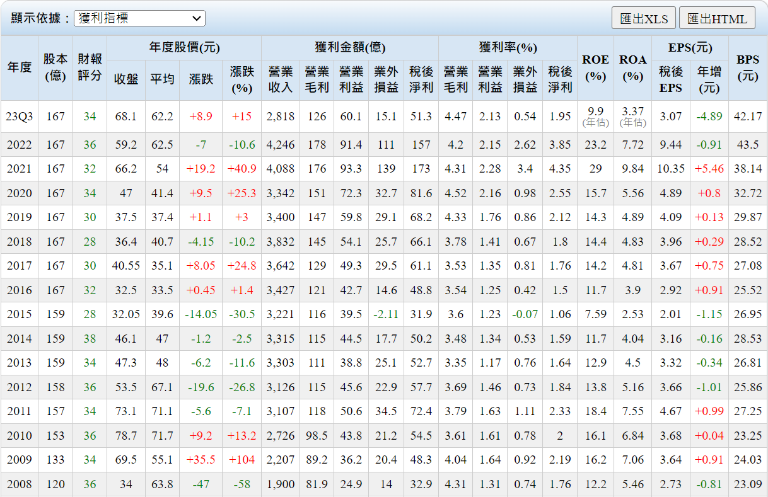Screen dimensions: 768x497
Task: Click the 年度 column header
Action: point(20,67)
